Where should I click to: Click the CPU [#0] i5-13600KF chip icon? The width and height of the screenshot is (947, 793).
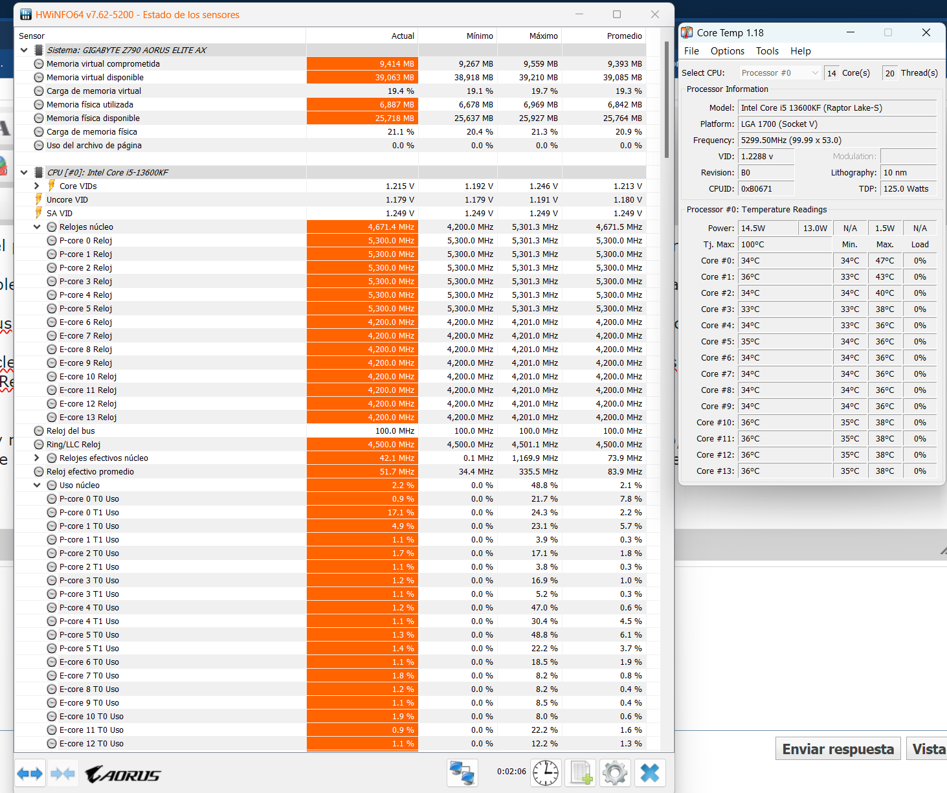click(39, 172)
